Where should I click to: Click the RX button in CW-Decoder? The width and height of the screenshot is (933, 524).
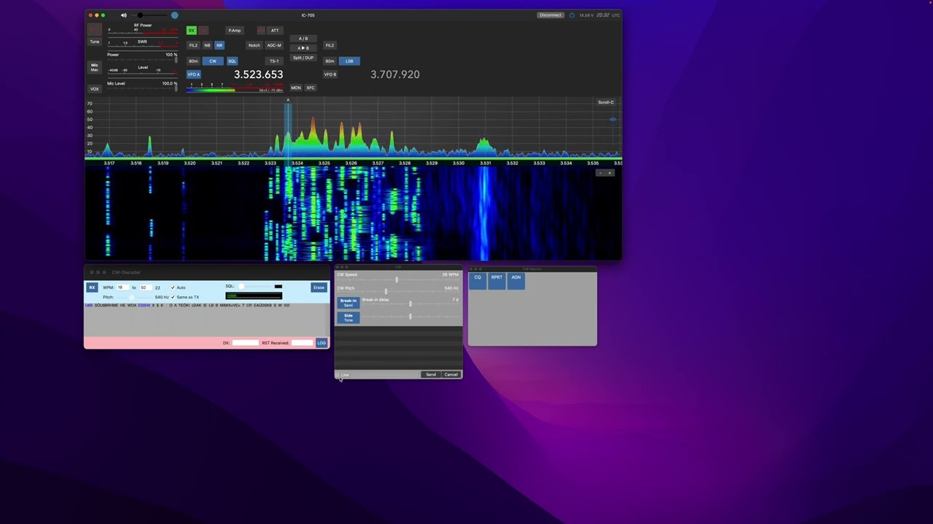(92, 287)
